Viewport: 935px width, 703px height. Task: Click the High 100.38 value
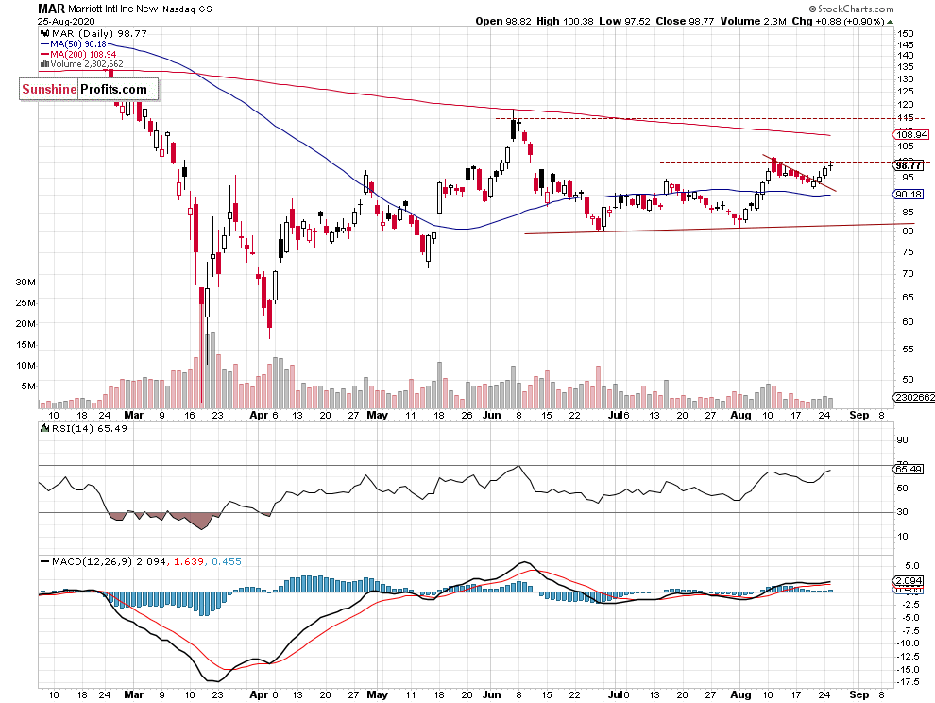click(566, 21)
